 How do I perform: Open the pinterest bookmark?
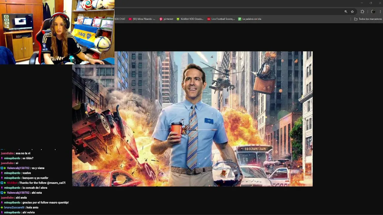pos(166,19)
